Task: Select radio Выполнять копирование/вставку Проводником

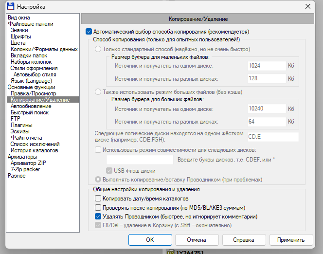Action: tap(98, 180)
